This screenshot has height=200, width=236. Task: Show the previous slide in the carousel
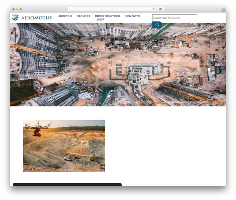click(x=14, y=65)
